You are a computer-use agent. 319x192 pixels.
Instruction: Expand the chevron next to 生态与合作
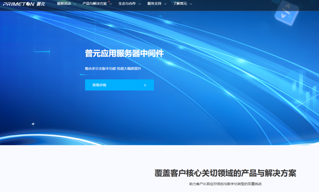pos(140,4)
